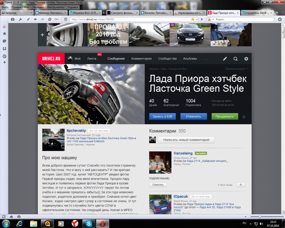Open the menu icon beside Vanxelsing's comment

[241, 185]
